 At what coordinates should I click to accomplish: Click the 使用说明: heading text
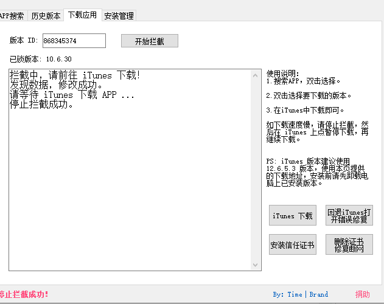[283, 74]
